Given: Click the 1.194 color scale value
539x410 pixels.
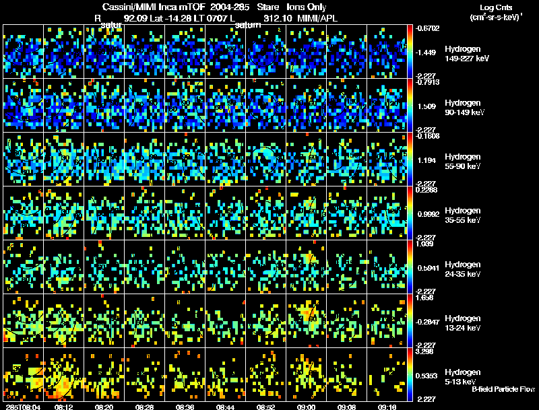Looking at the screenshot, I should pyautogui.click(x=427, y=160).
